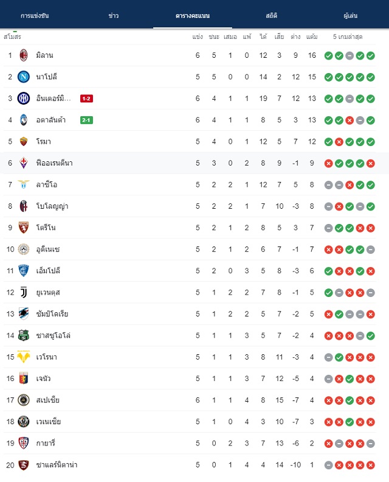Click Atalanta's green 2-1 live score badge

(86, 120)
